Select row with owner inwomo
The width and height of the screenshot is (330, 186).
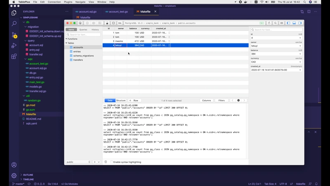point(175,41)
